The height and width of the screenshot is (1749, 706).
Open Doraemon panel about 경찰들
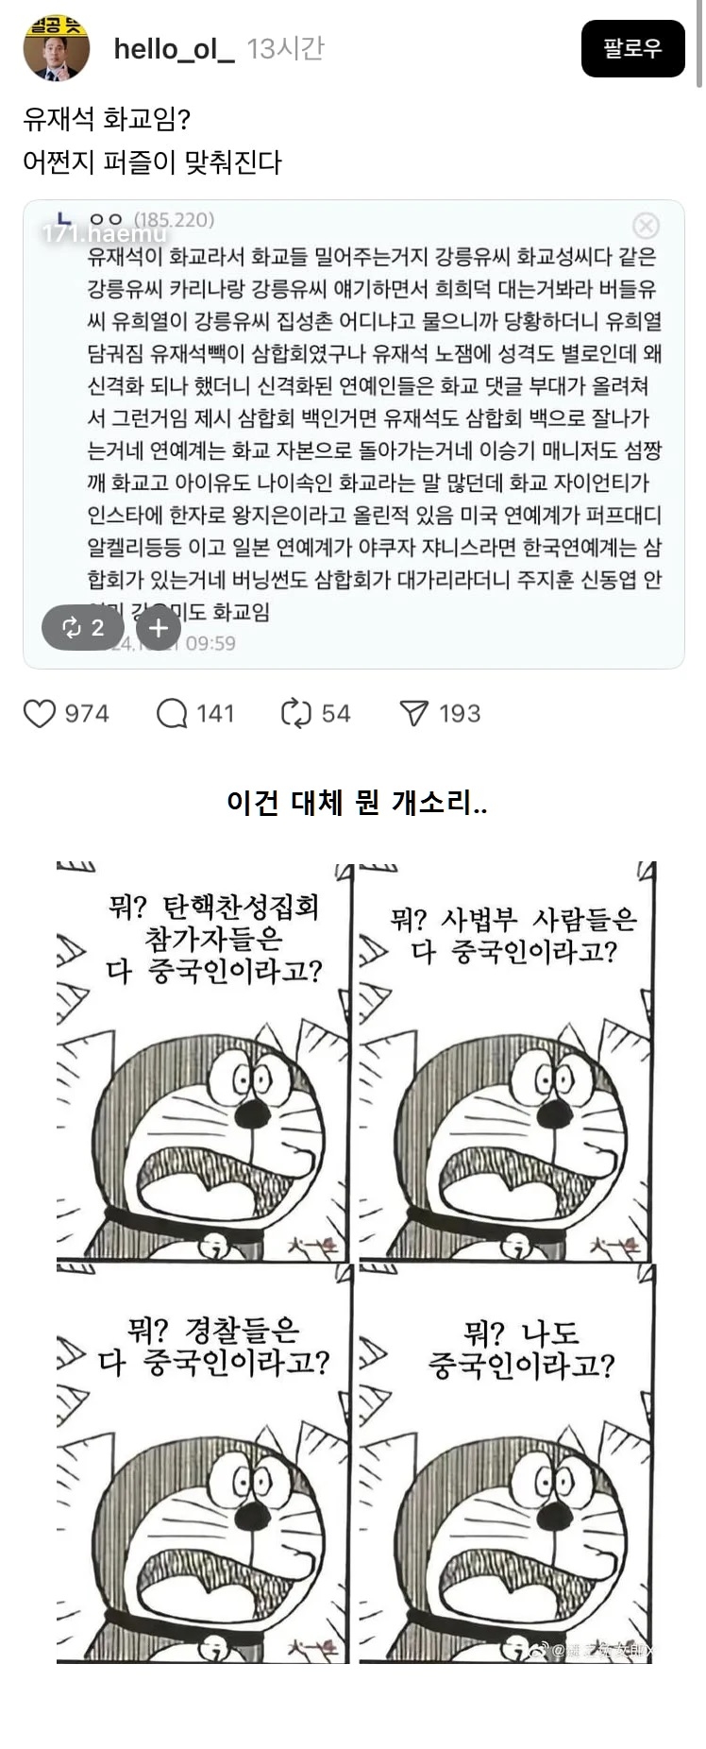click(204, 1463)
